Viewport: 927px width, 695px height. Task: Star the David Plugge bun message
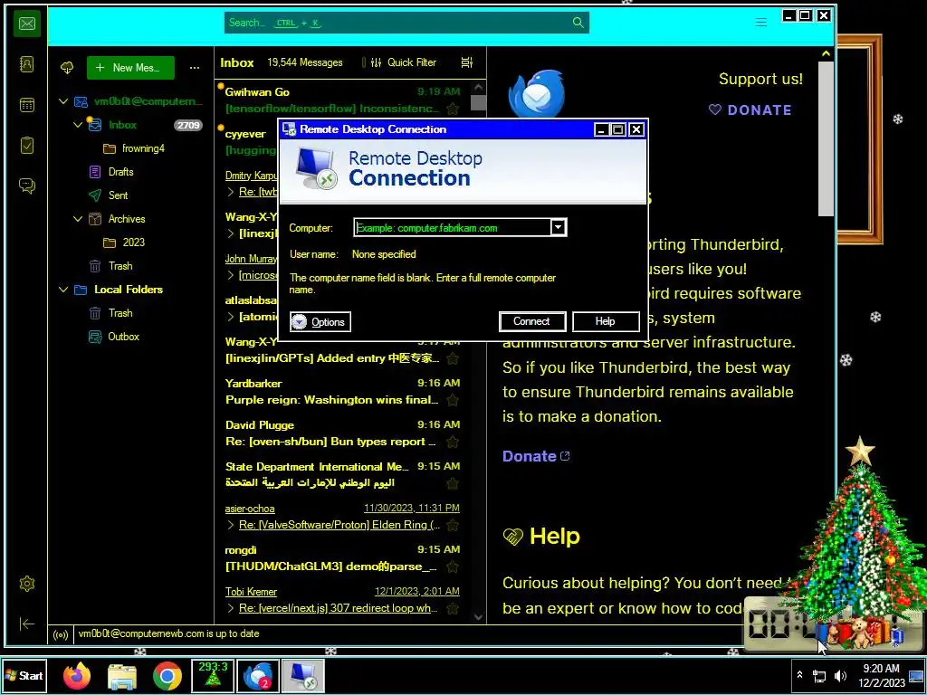pyautogui.click(x=453, y=442)
